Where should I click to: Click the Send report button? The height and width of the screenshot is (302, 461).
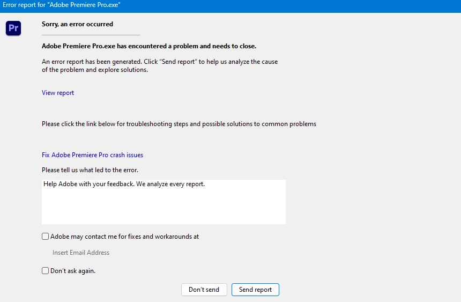tap(255, 290)
